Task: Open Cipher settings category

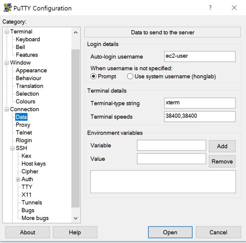Action: [30, 171]
